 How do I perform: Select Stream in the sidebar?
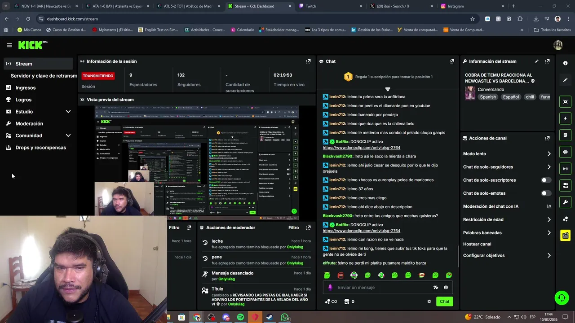[39, 64]
